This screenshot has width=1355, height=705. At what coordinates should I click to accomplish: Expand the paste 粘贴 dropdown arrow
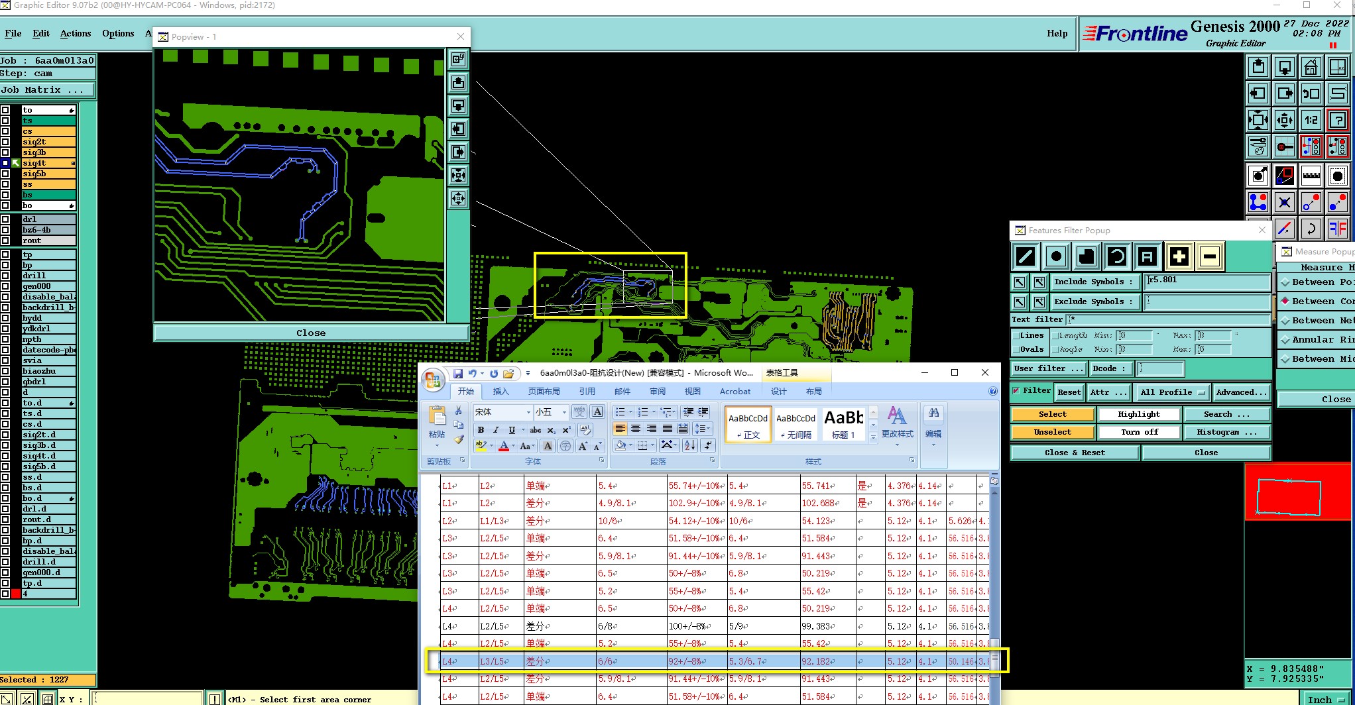click(437, 445)
